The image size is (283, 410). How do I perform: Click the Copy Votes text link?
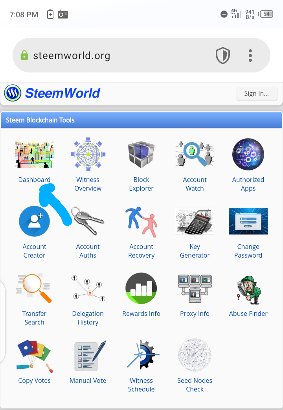34,380
